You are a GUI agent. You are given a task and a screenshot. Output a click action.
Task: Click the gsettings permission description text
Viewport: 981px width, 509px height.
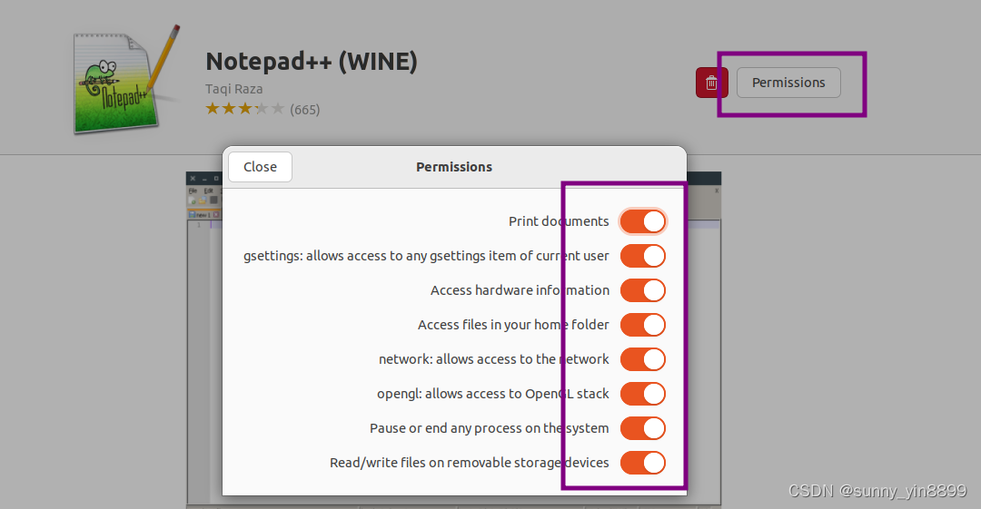click(x=426, y=256)
